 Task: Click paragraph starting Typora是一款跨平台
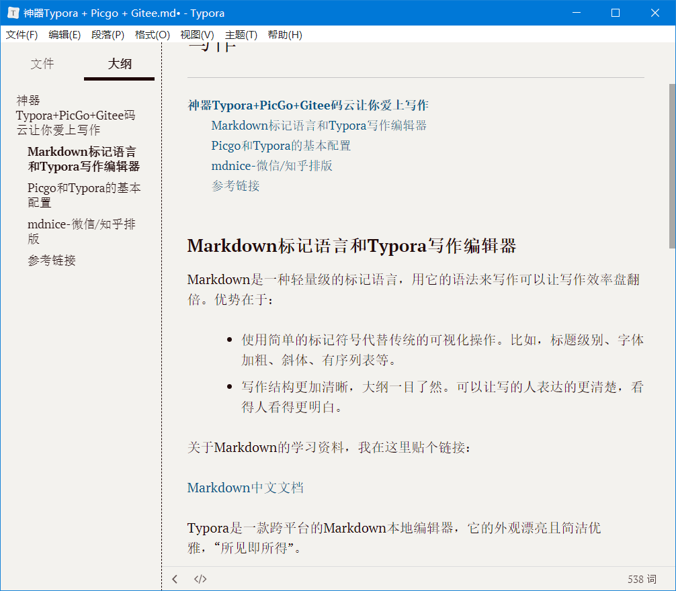coord(394,537)
